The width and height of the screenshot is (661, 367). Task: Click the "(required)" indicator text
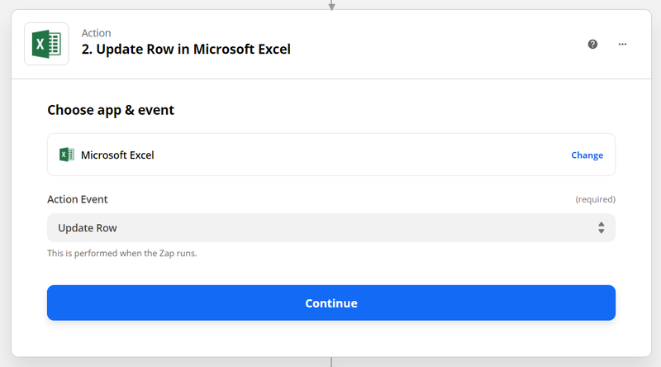point(595,200)
